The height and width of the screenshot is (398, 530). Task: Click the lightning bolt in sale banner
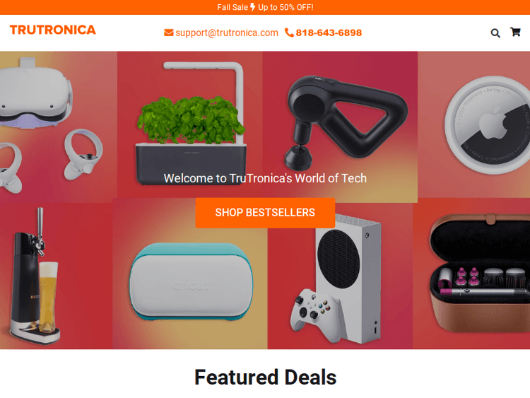(x=253, y=7)
